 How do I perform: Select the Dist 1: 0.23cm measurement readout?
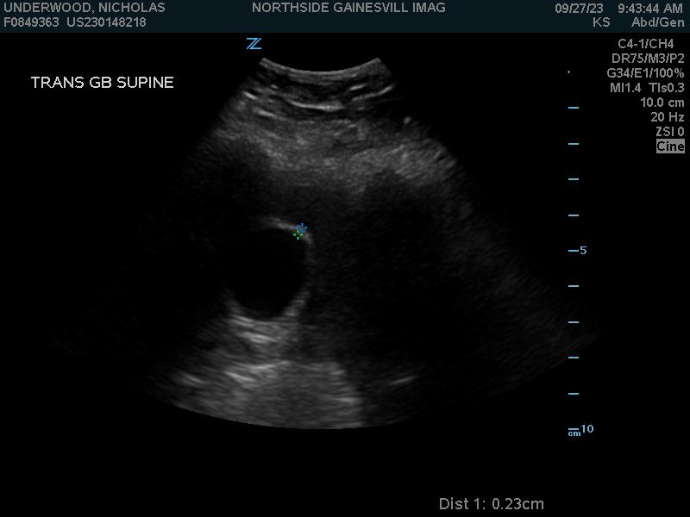(491, 504)
